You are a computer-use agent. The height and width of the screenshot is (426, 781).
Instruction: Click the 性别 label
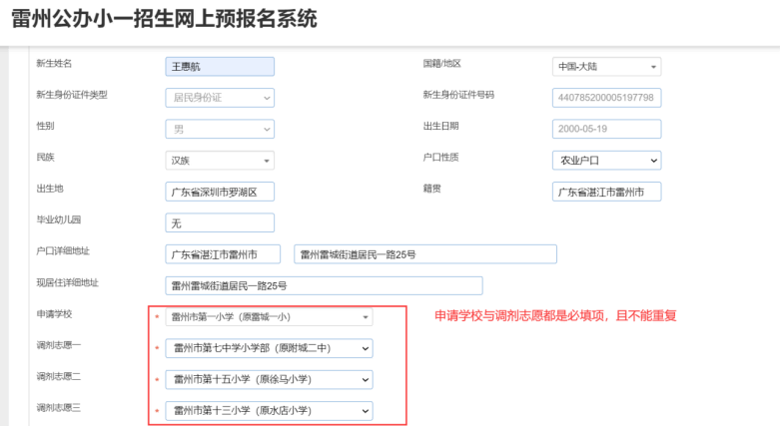click(45, 127)
